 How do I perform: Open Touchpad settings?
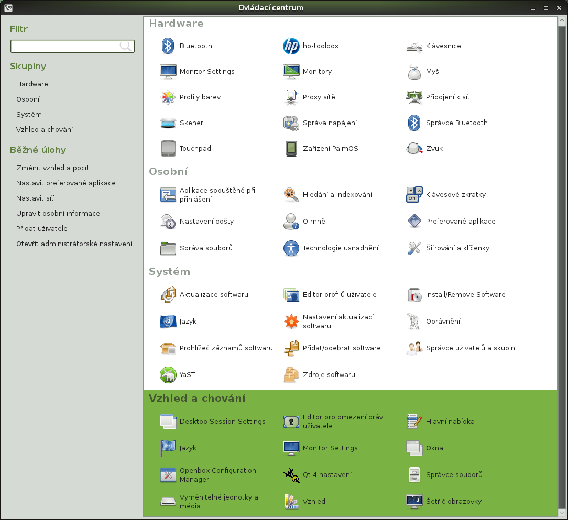(168, 149)
